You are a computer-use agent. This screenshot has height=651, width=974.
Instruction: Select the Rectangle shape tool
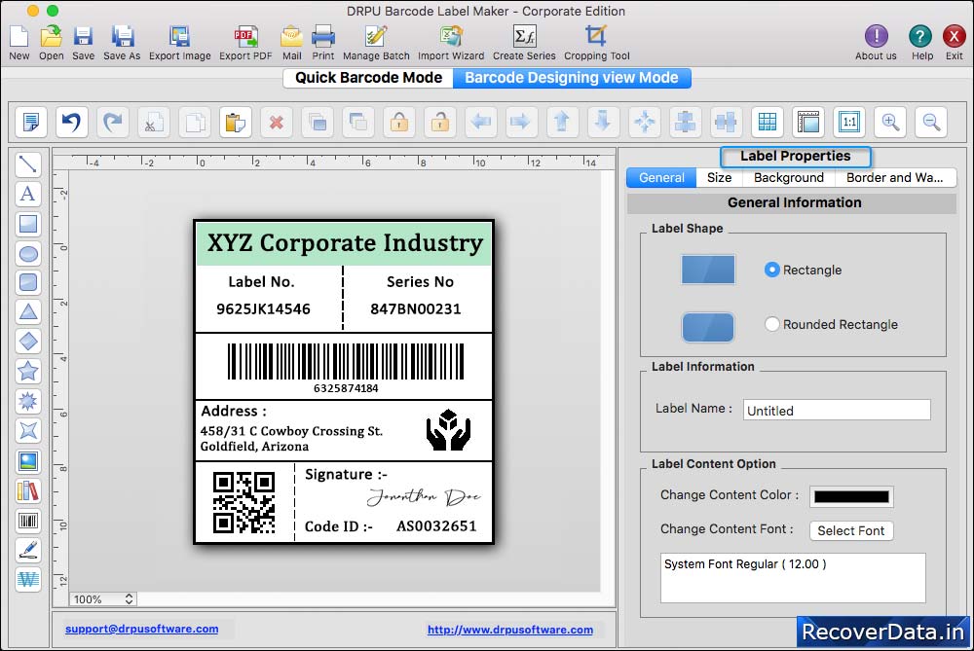[x=28, y=224]
